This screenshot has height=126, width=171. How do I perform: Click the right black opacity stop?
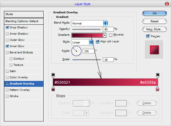click(x=158, y=75)
